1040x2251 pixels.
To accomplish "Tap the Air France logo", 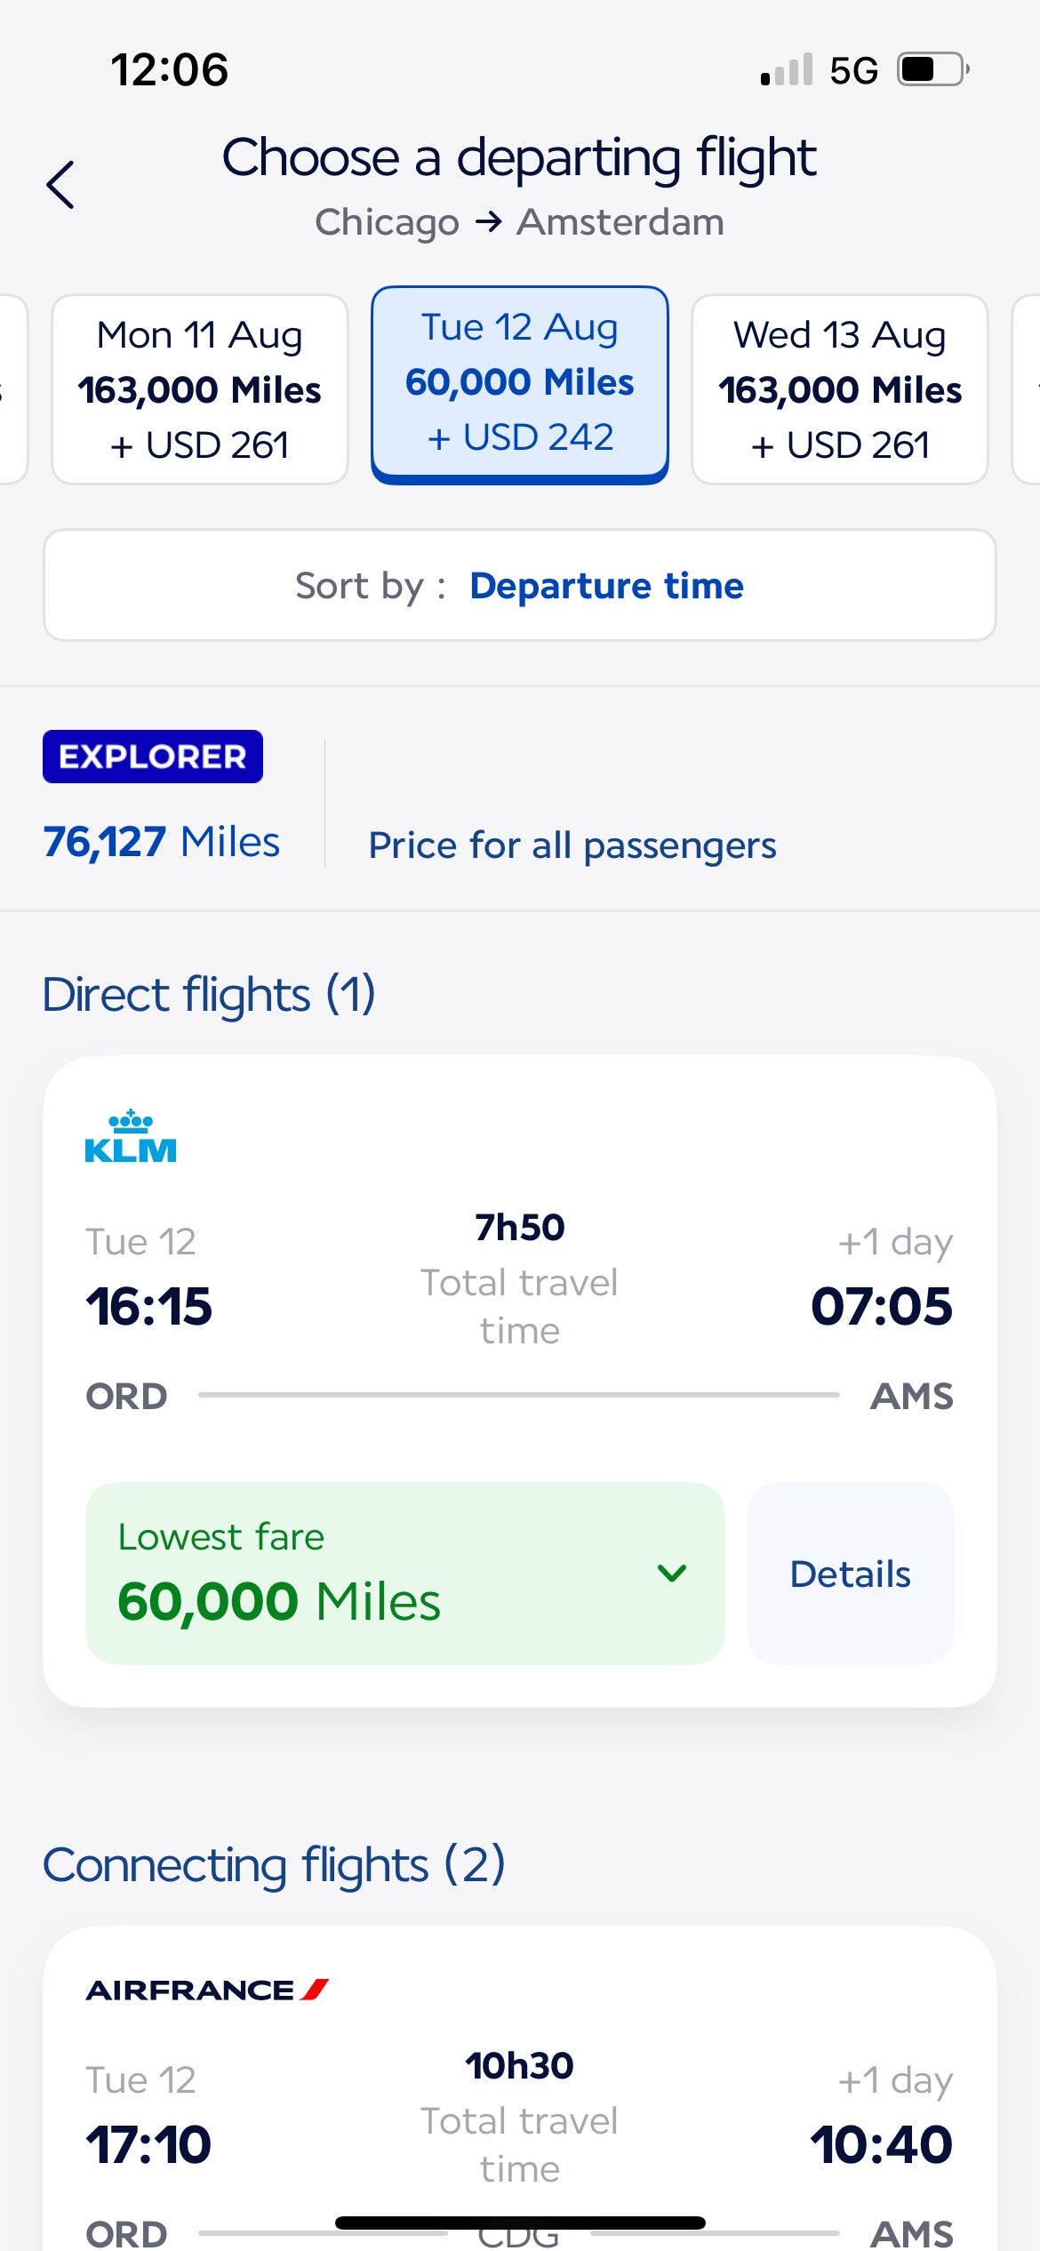I will [x=207, y=1991].
